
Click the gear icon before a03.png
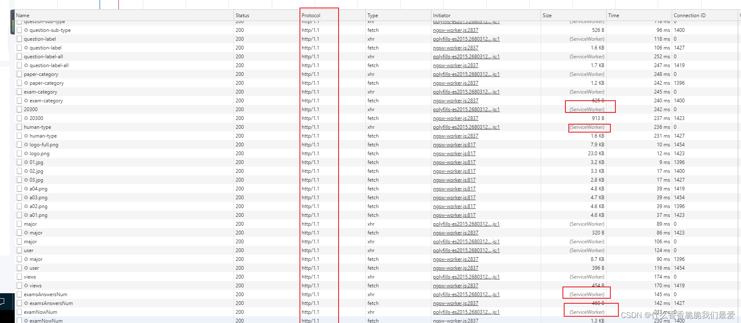26,198
